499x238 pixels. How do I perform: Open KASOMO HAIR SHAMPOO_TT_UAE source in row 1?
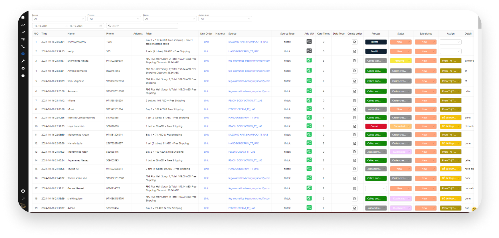248,42
